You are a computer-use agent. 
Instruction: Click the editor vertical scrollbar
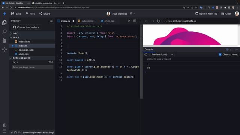141,61
